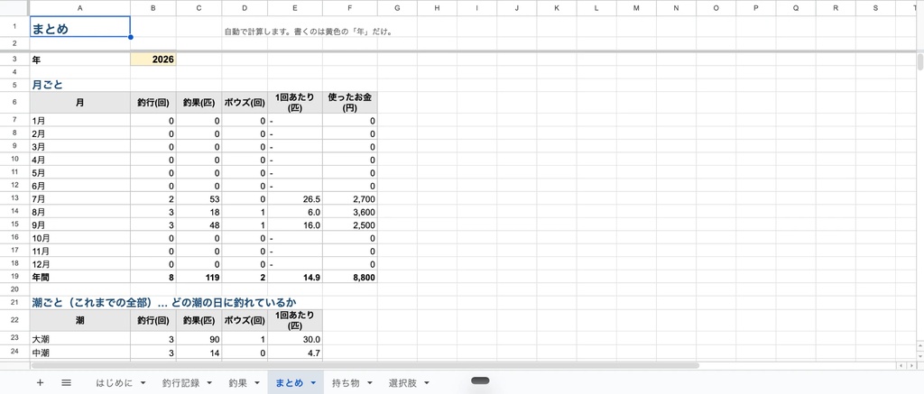924x394 pixels.
Task: Open the all sheets list icon
Action: [x=66, y=382]
